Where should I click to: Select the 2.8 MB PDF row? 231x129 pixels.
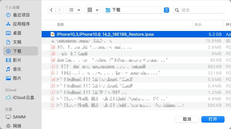[136, 47]
